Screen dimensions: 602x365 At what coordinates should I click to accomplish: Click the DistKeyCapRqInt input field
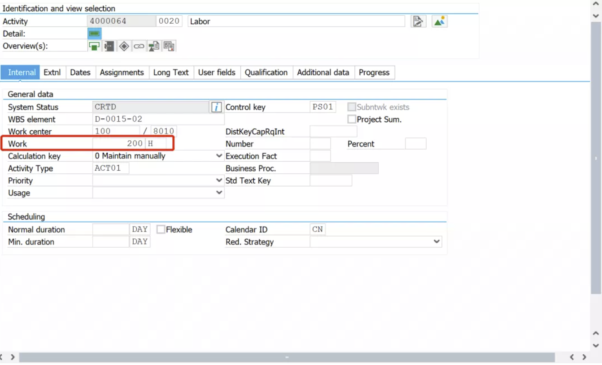334,132
